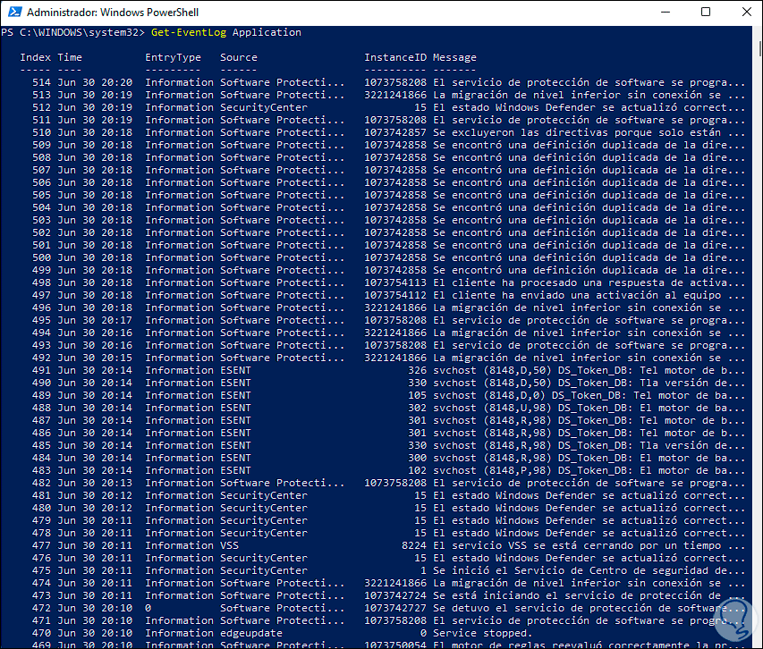Select the event row with index 493
Screen dimensions: 763x649
point(388,345)
